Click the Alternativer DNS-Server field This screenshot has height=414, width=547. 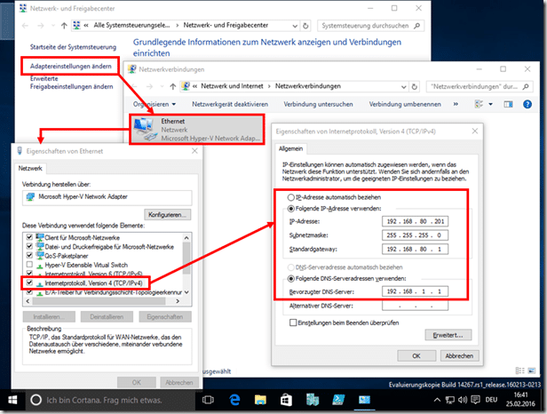pyautogui.click(x=416, y=306)
